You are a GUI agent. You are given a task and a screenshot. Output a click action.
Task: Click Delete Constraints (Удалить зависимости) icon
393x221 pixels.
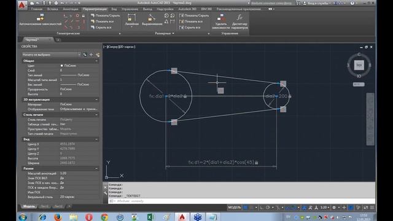[220, 17]
